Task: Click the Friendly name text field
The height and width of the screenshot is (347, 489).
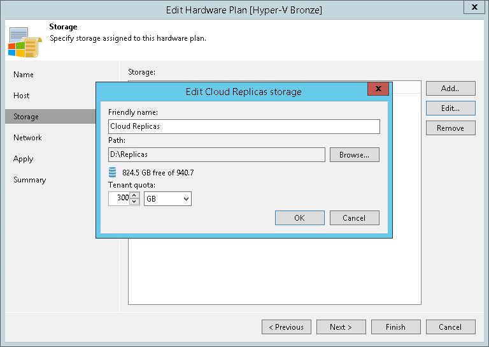Action: click(x=244, y=126)
